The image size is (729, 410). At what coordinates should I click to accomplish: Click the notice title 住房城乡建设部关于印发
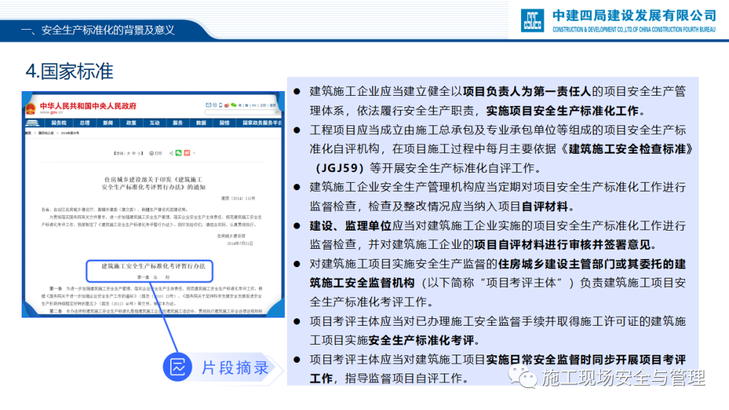(153, 183)
